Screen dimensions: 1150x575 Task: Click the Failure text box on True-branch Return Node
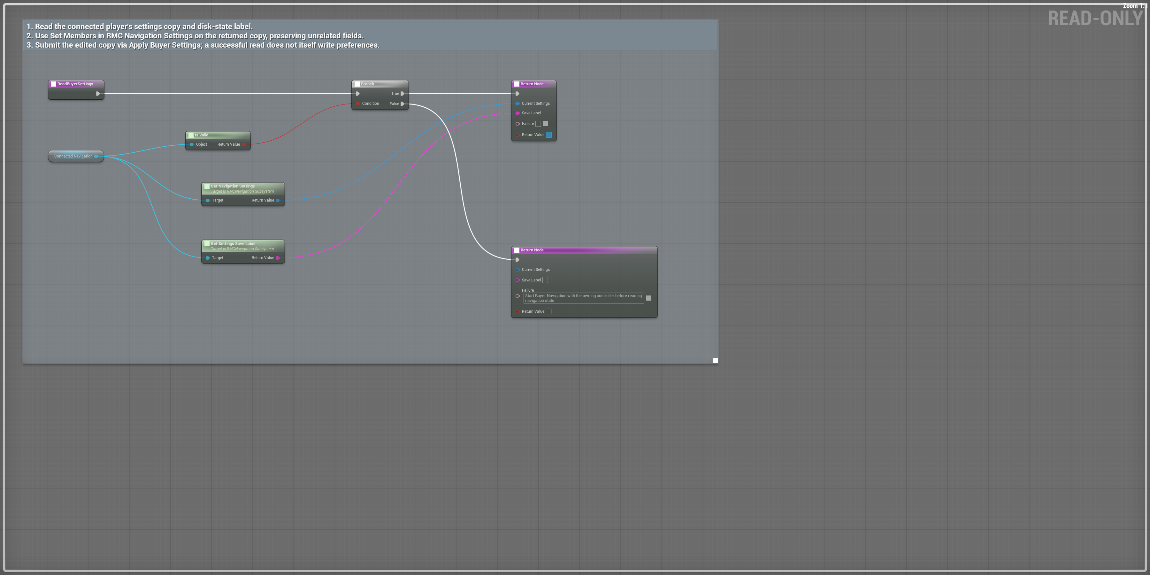(538, 124)
